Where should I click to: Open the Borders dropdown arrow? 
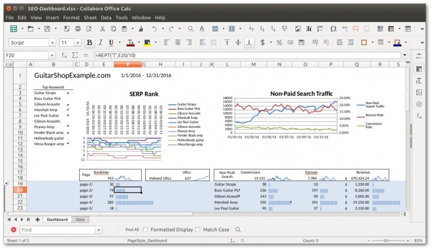tap(372, 42)
